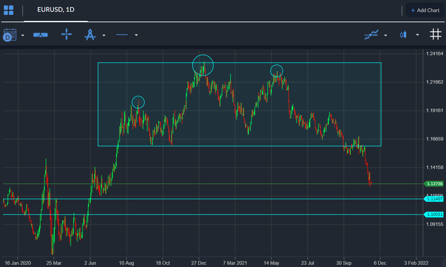The image size is (446, 267).
Task: Expand the line tool dropdown arrow
Action: pos(136,35)
